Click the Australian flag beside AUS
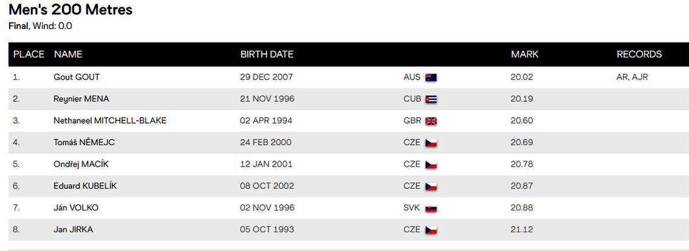Viewport: 689px width, 251px height. click(x=431, y=78)
